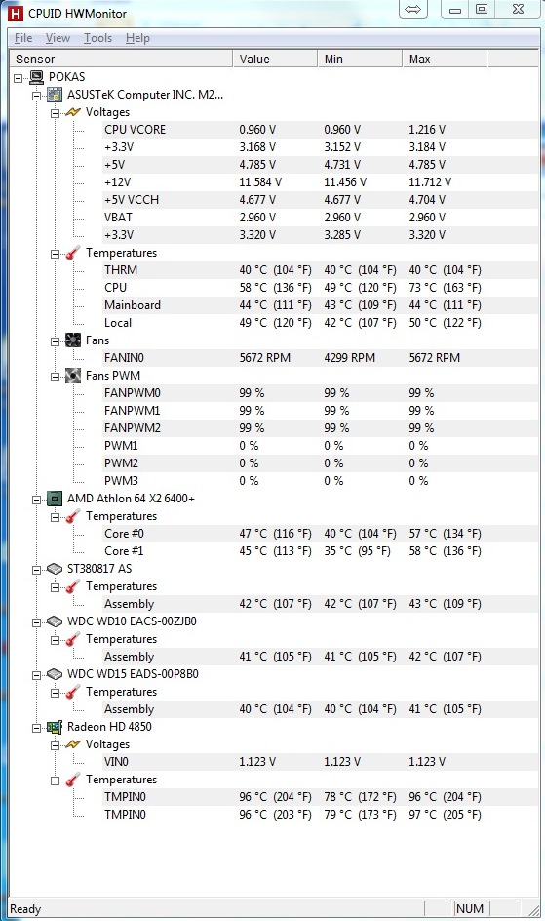Click the motherboard Voltages lightning icon
Viewport: 545px width, 921px height.
73,112
